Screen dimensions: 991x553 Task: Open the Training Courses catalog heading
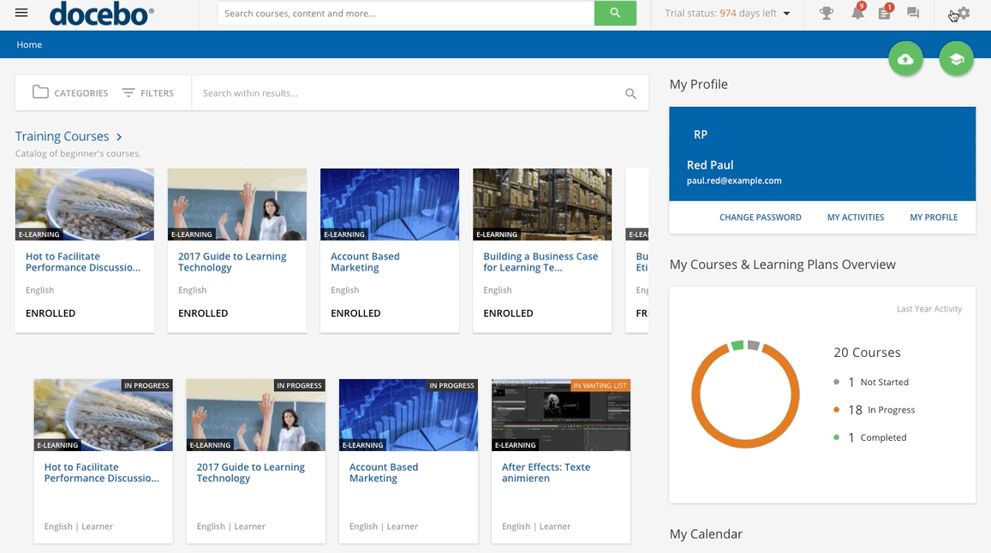pyautogui.click(x=62, y=136)
